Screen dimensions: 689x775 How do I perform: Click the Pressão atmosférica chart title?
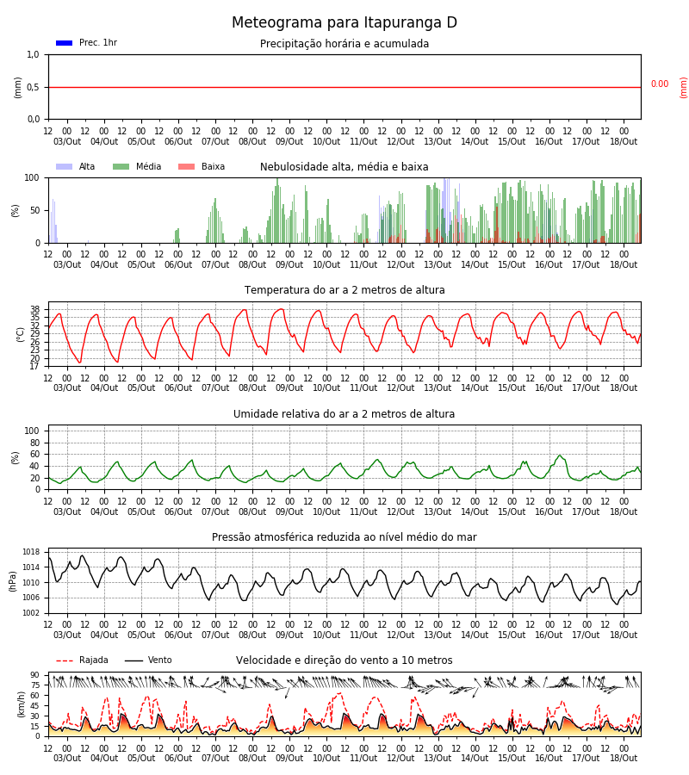(344, 536)
